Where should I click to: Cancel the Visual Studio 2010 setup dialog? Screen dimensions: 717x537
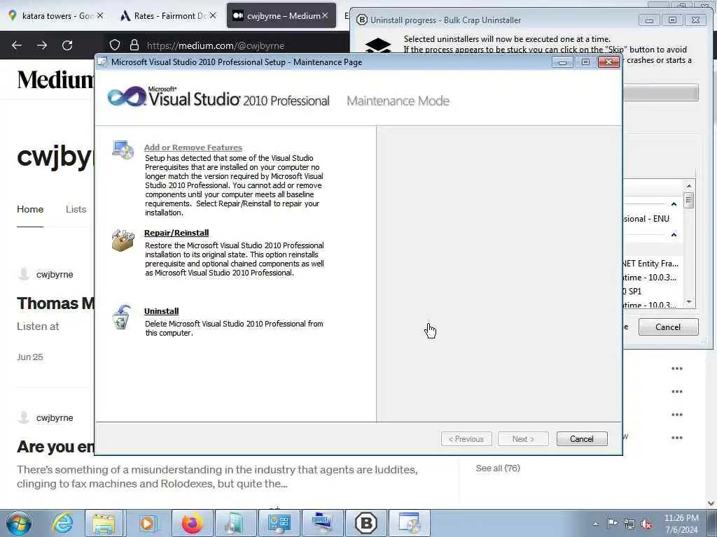(x=582, y=439)
